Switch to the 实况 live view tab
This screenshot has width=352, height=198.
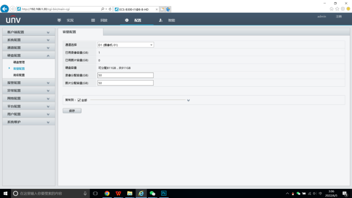pos(66,20)
